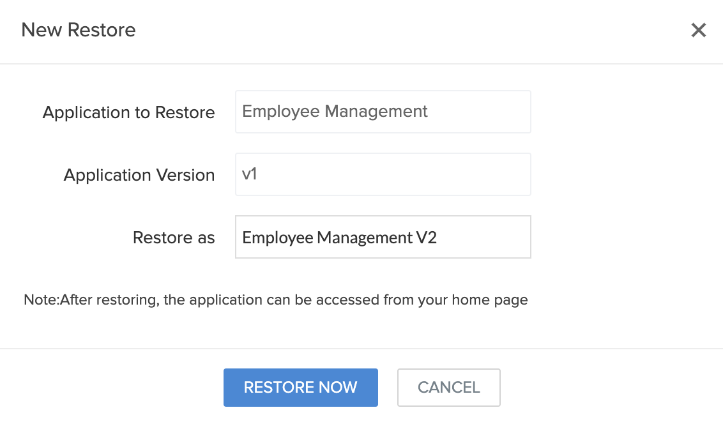
Task: Click the Application Version label
Action: coord(139,174)
